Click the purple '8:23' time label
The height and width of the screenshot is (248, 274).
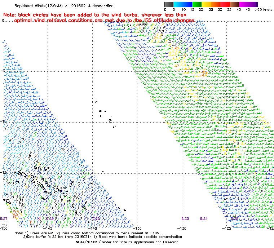(185, 219)
